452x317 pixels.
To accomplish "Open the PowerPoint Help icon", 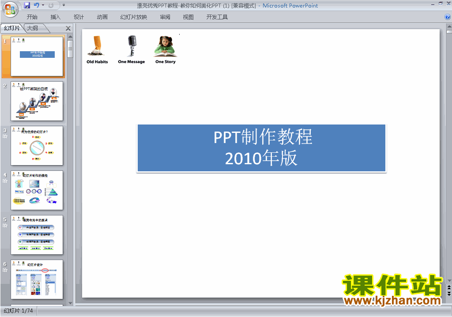I will tap(448, 17).
